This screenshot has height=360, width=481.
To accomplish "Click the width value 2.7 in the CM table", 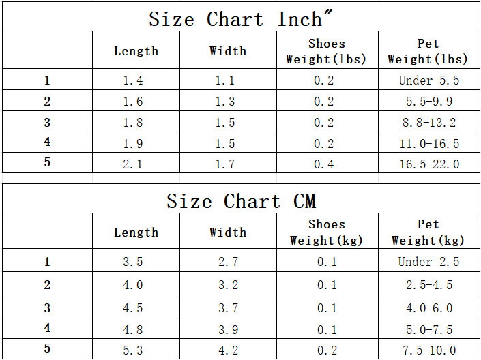I will tap(228, 262).
